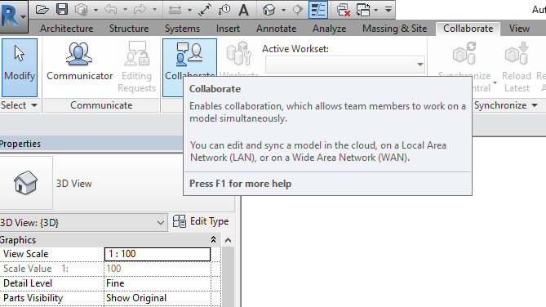Open the Measure tool dropdown arrow
The height and width of the screenshot is (307, 546).
[190, 10]
